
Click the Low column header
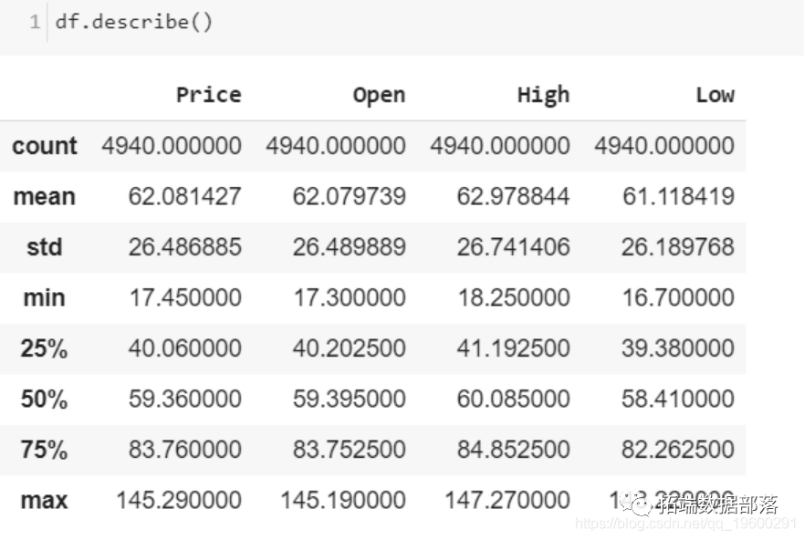click(715, 95)
